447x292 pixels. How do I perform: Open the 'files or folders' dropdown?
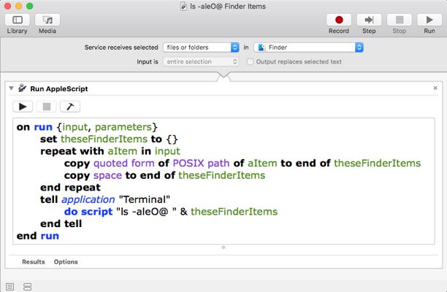pyautogui.click(x=201, y=47)
